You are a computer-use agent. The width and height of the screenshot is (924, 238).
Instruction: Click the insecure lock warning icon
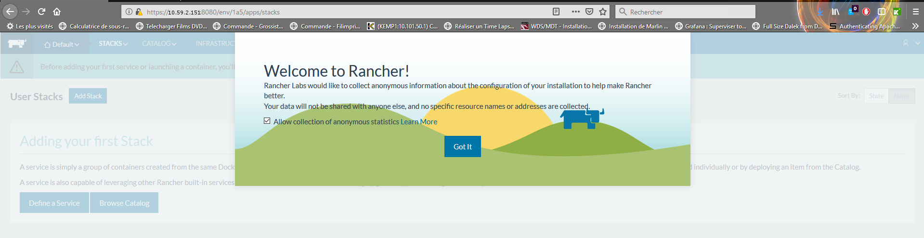139,12
